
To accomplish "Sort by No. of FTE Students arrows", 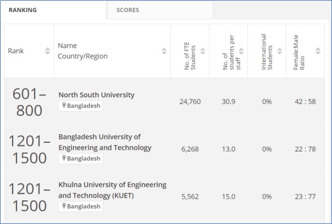I will (202, 51).
